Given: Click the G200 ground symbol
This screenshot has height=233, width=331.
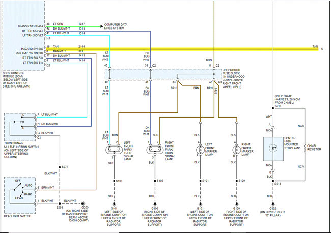Looking at the screenshot, I should (x=83, y=203).
